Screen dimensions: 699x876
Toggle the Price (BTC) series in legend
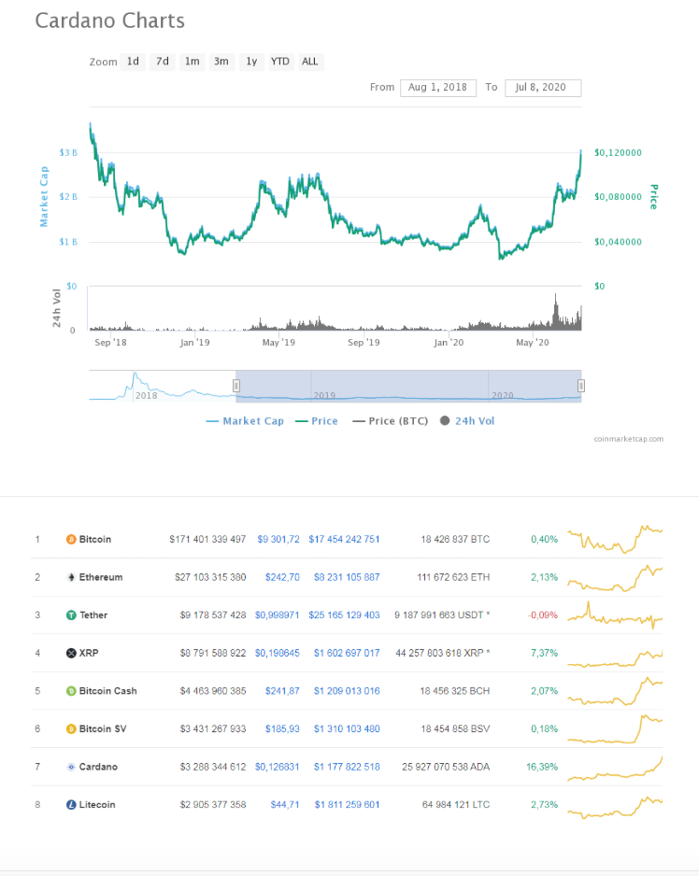391,421
